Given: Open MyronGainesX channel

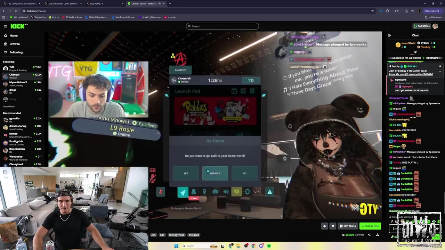Looking at the screenshot, I should [x=22, y=84].
